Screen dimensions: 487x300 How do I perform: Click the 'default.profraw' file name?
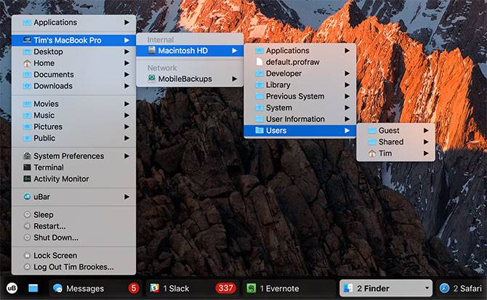coord(293,62)
